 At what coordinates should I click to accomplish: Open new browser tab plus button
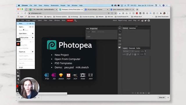(x=137, y=9)
